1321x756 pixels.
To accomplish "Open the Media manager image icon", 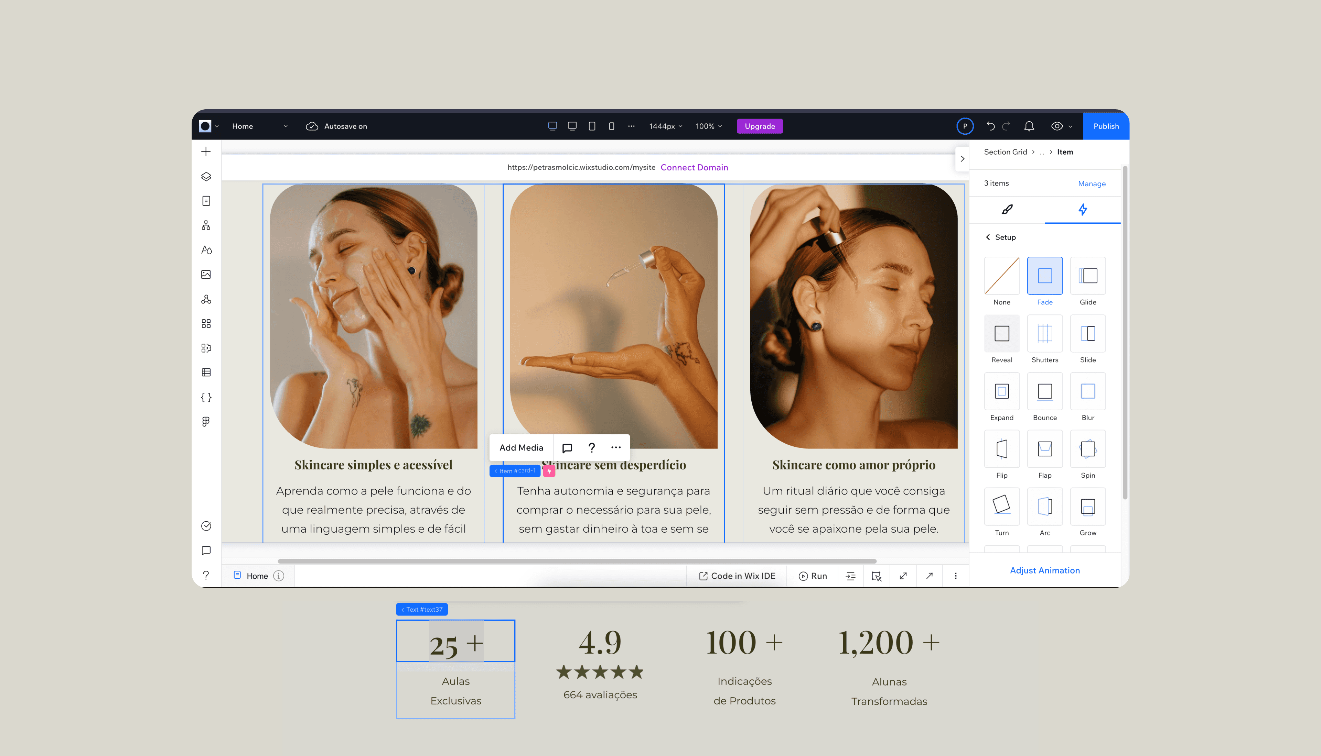I will click(206, 274).
